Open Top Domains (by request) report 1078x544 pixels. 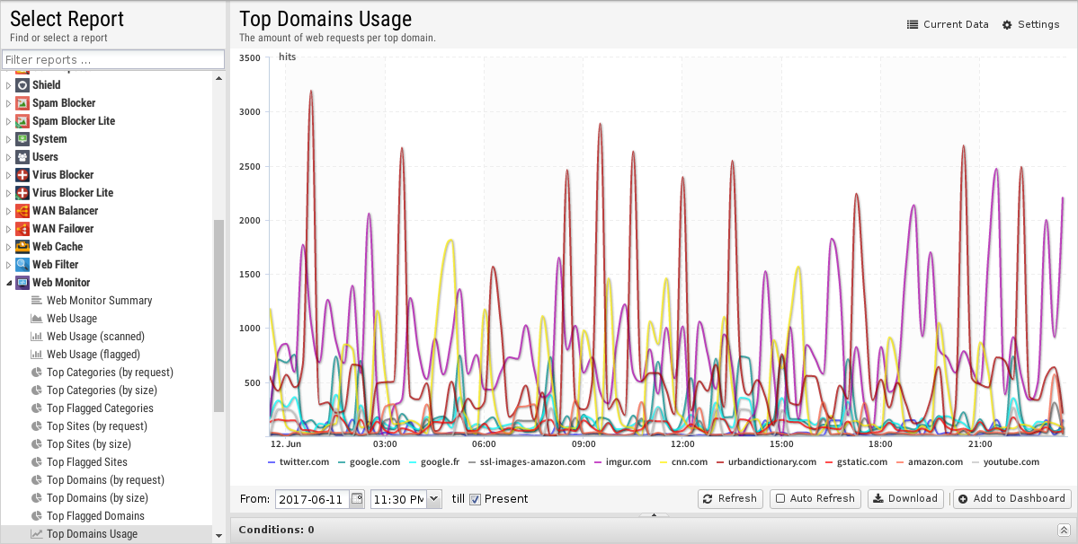[105, 480]
